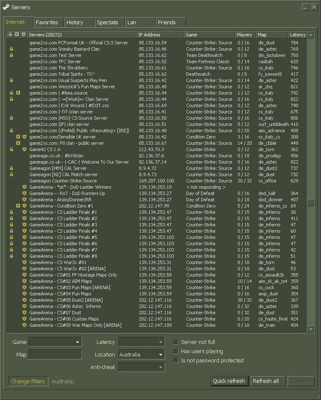Click bot icon on game2xs.com | #ikea.source row

18,93
